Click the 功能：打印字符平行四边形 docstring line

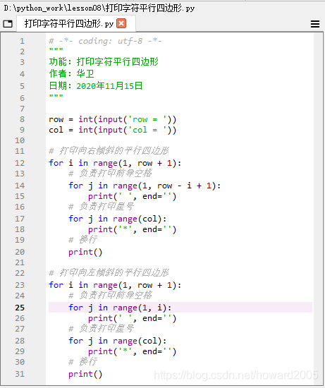[104, 61]
